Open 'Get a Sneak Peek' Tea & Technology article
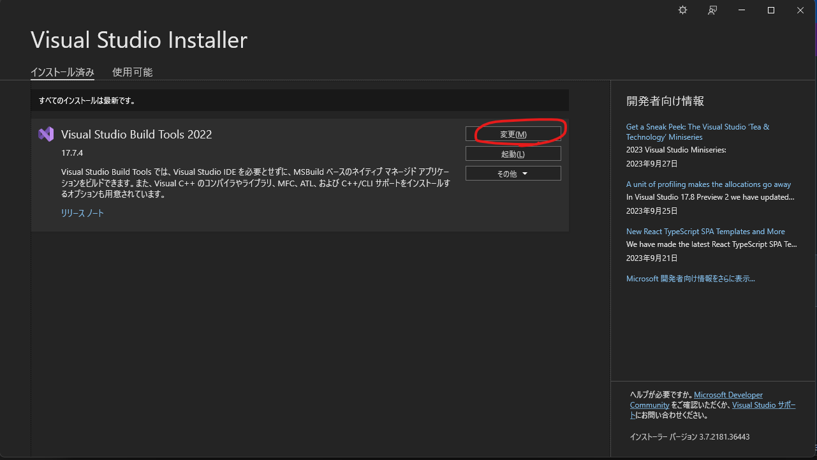 698,132
